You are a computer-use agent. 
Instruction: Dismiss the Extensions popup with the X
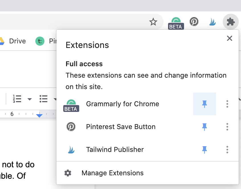[230, 38]
